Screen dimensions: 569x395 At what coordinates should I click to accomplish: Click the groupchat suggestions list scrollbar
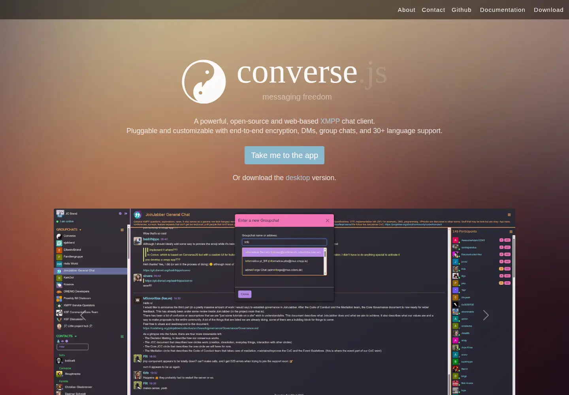click(325, 261)
